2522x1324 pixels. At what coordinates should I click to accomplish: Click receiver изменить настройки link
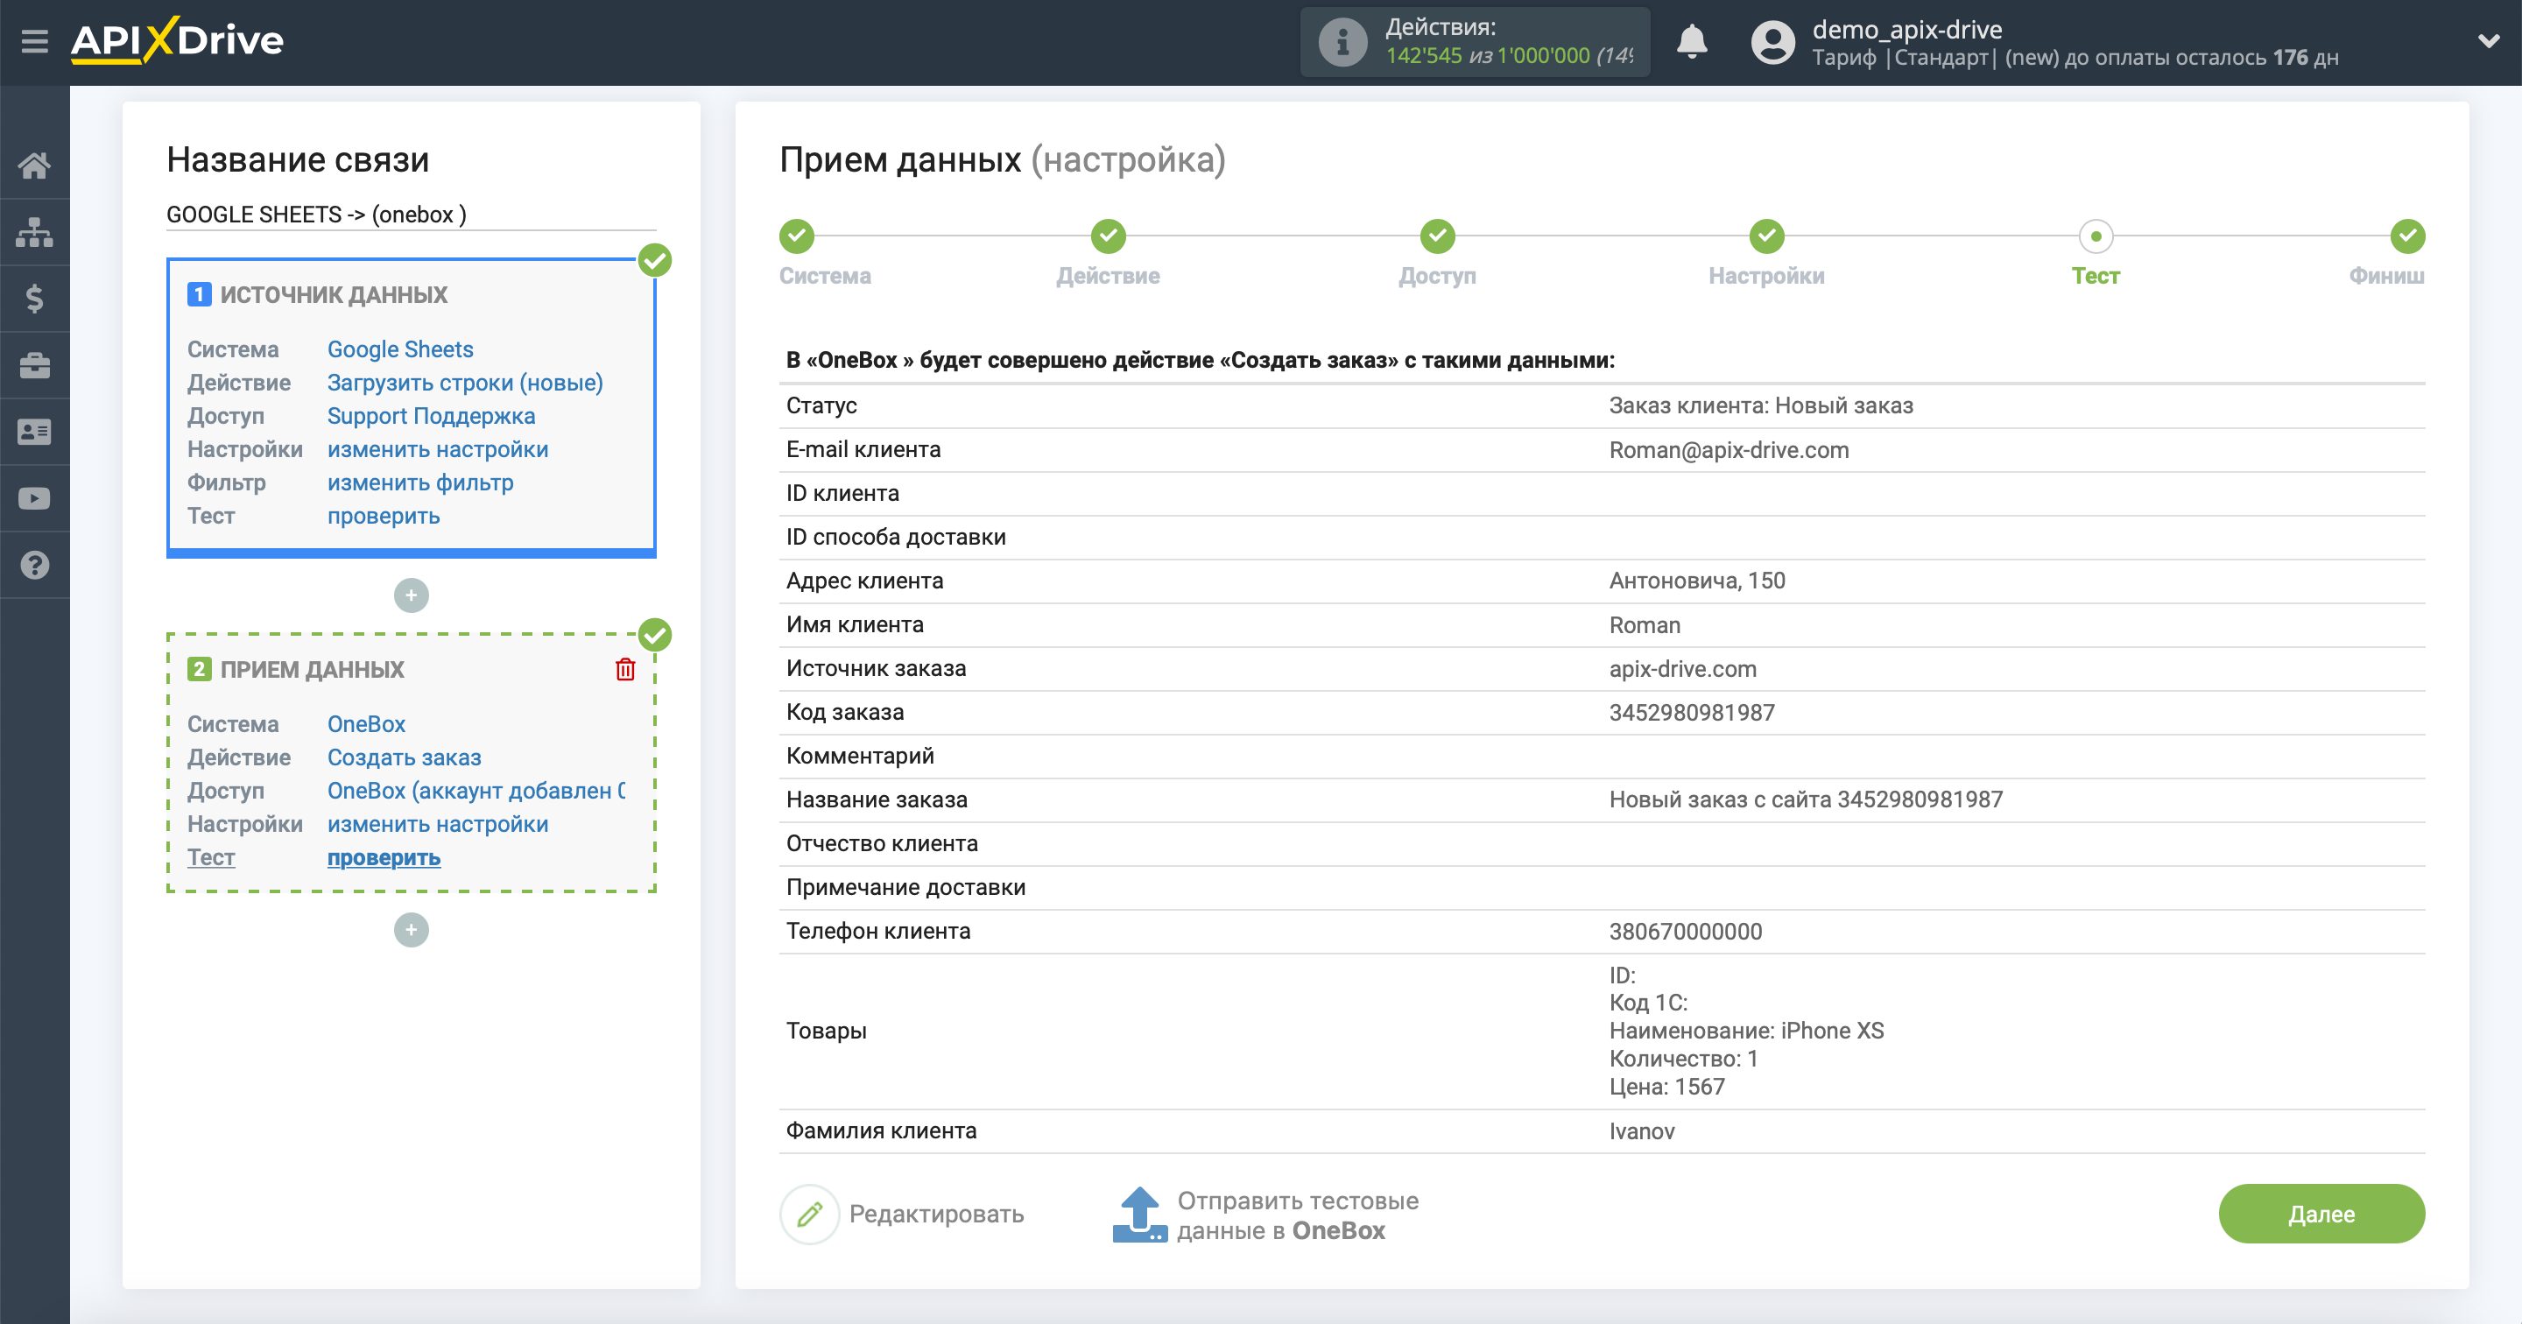click(438, 825)
